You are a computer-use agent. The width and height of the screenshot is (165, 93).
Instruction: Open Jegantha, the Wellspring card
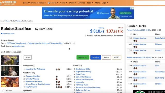[35, 69]
